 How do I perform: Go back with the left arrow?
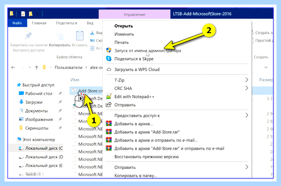pos(13,68)
